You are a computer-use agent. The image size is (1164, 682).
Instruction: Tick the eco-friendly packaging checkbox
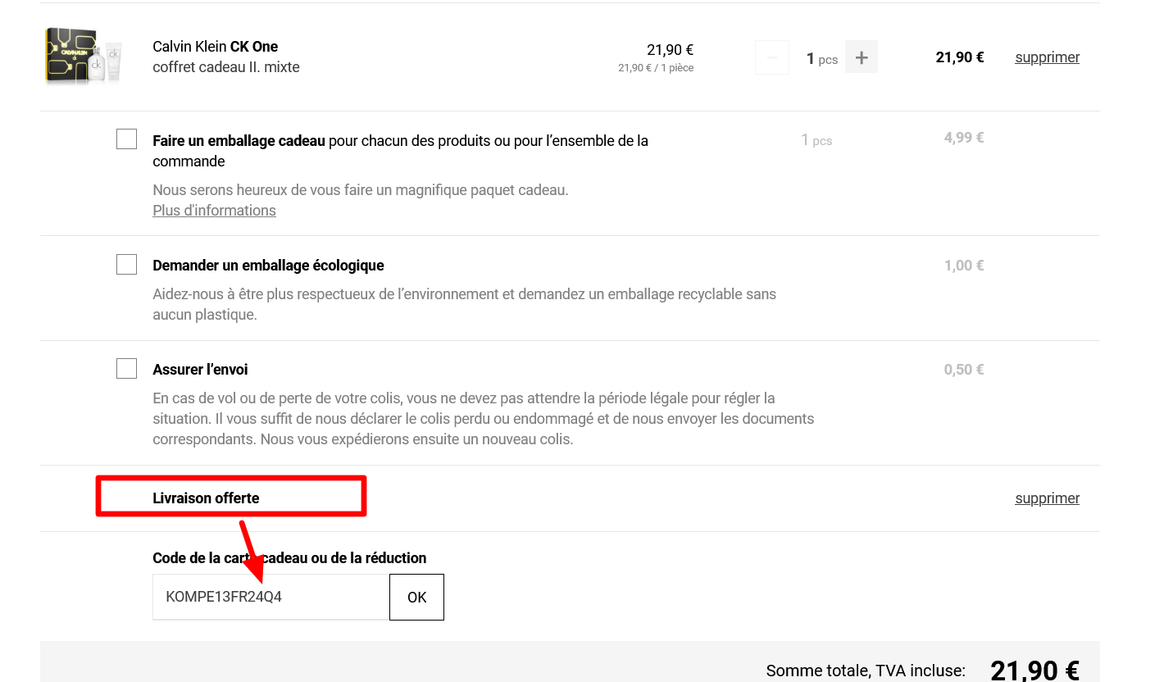coord(126,265)
